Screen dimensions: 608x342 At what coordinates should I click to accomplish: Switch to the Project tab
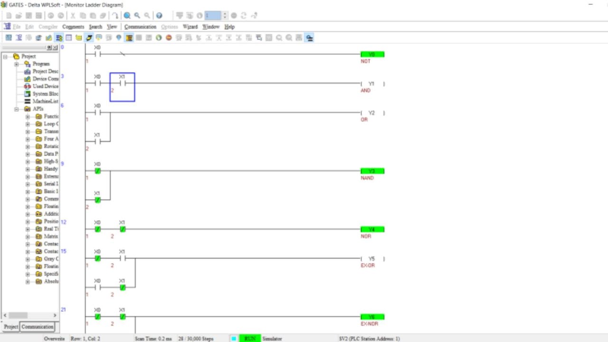coord(11,327)
